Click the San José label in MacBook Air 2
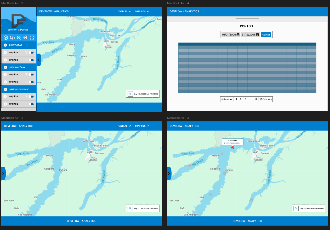The image size is (330, 230). [x=9, y=200]
